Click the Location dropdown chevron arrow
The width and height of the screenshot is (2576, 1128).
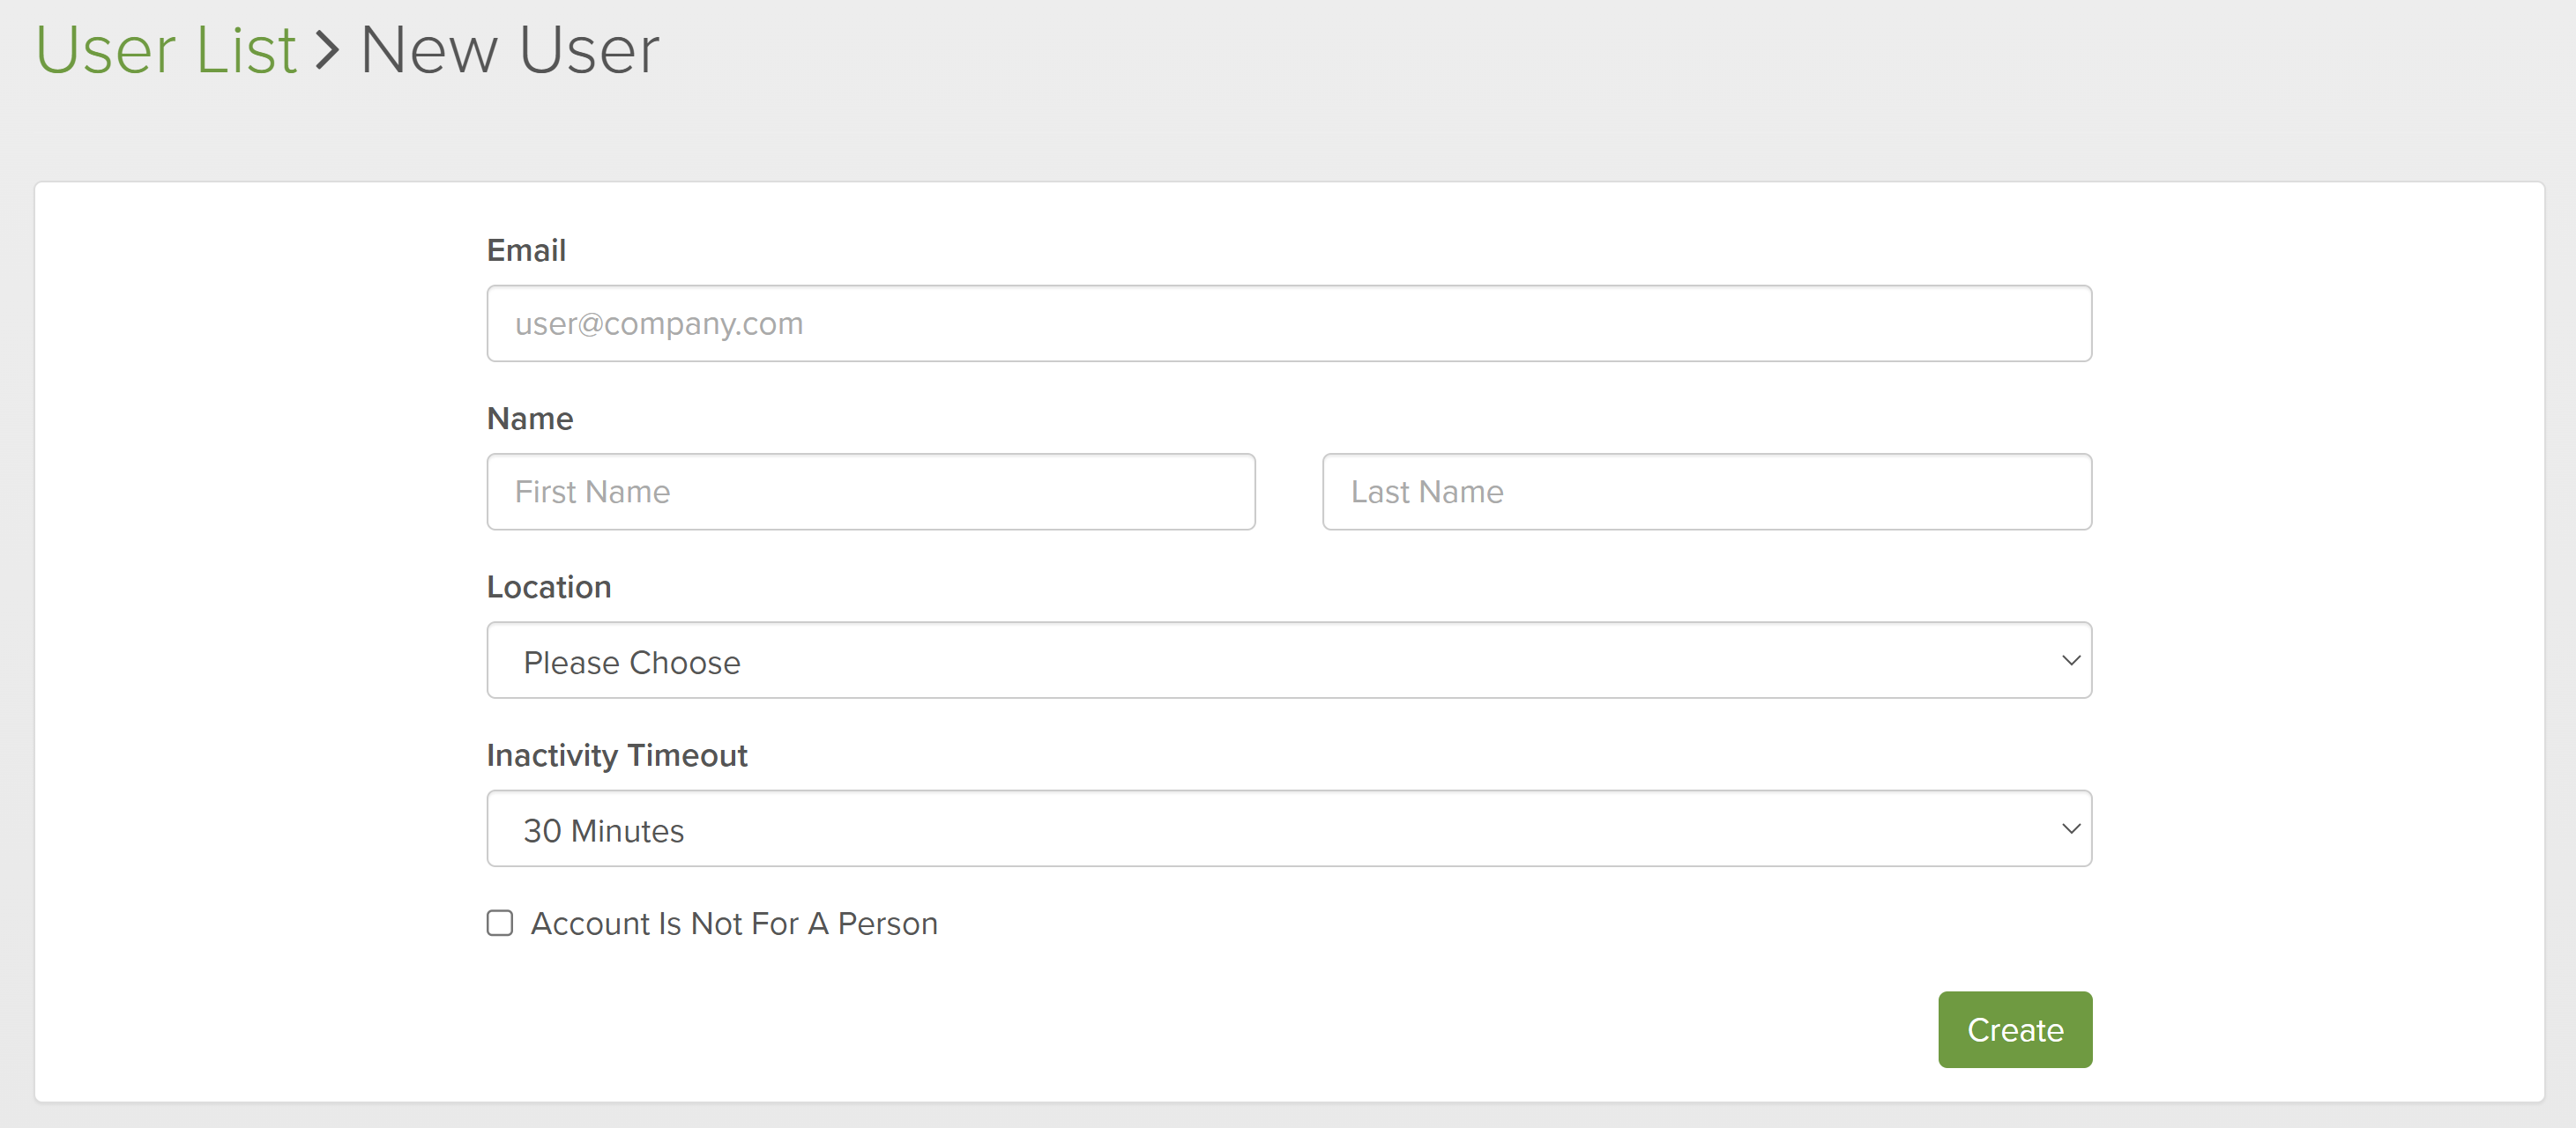point(2071,661)
